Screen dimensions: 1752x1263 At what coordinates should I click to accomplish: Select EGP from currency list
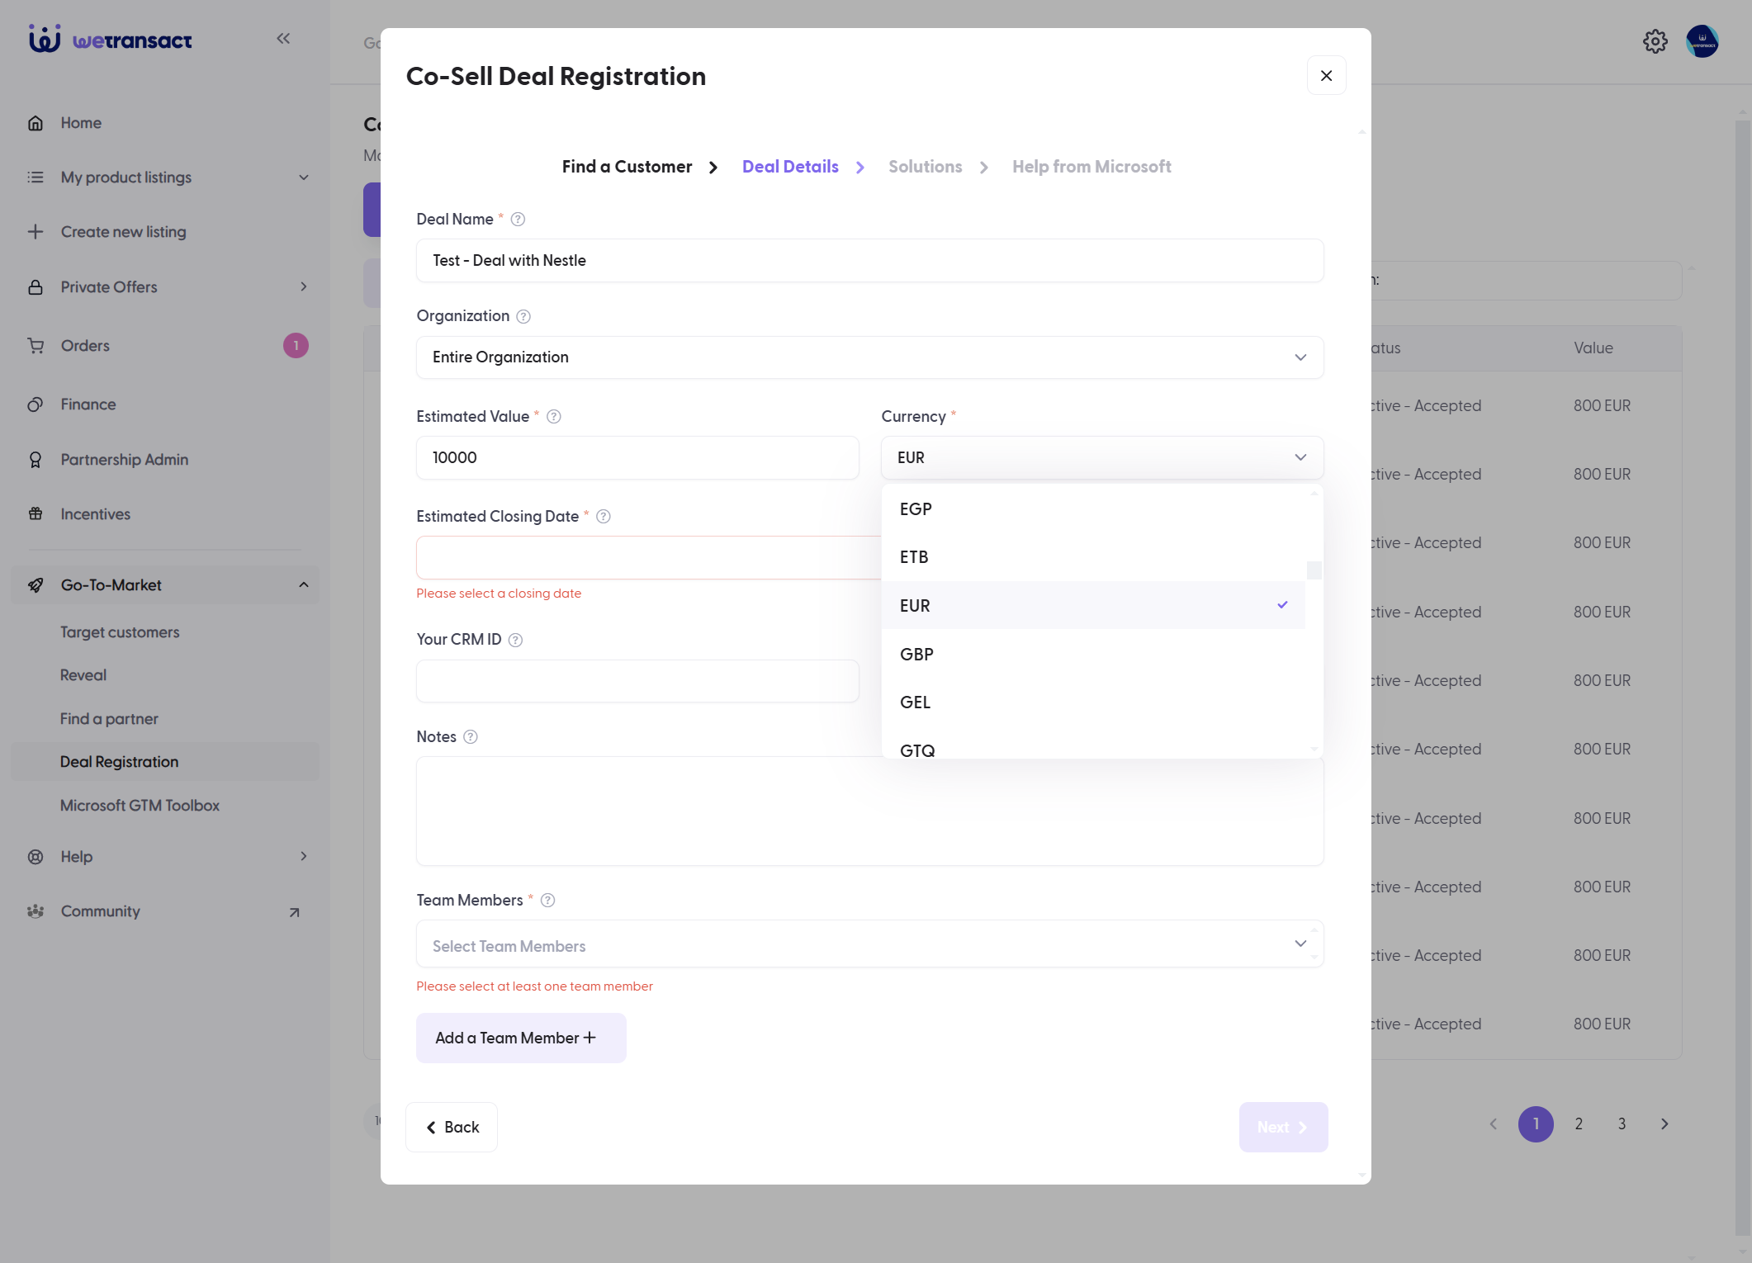[1093, 509]
